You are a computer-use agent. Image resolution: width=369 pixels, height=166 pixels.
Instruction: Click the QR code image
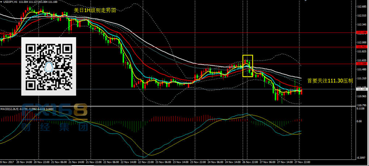pyautogui.click(x=49, y=66)
